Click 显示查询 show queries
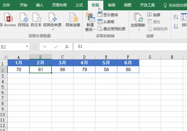 point(108,15)
